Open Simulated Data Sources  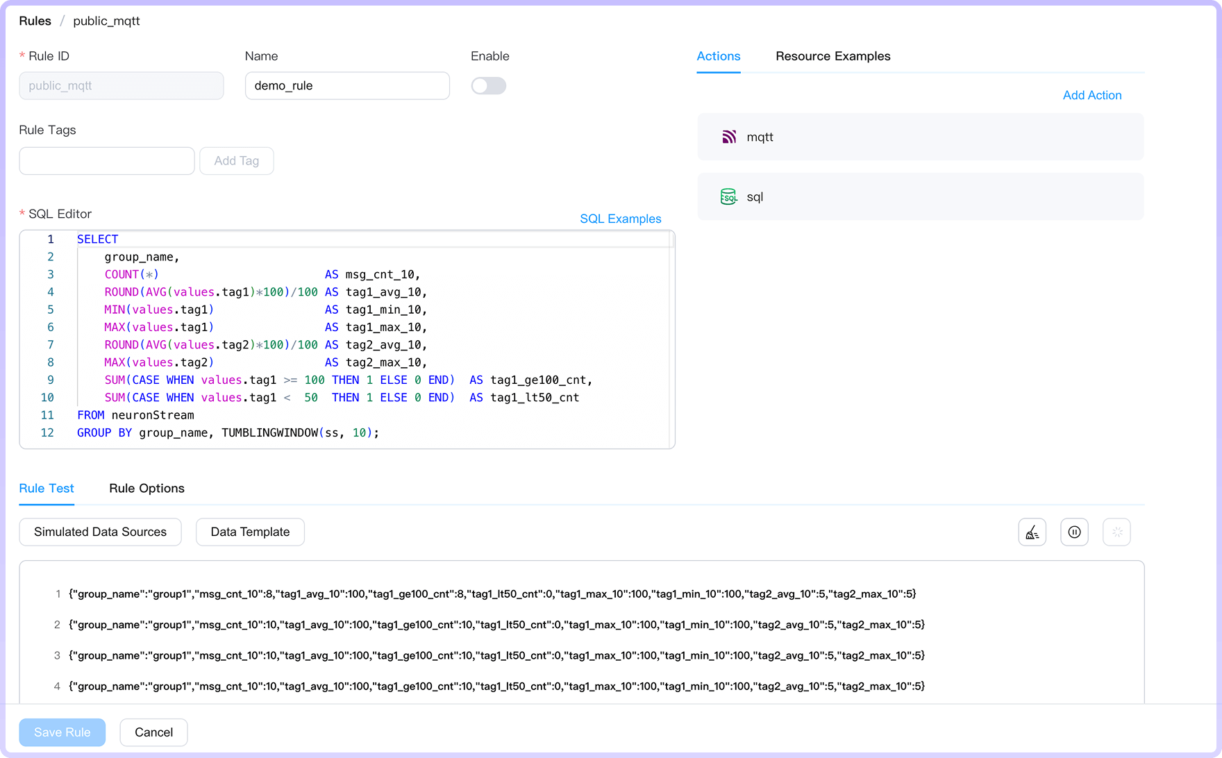coord(100,532)
